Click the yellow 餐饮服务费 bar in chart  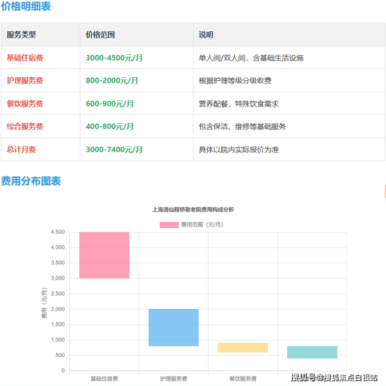tap(243, 347)
